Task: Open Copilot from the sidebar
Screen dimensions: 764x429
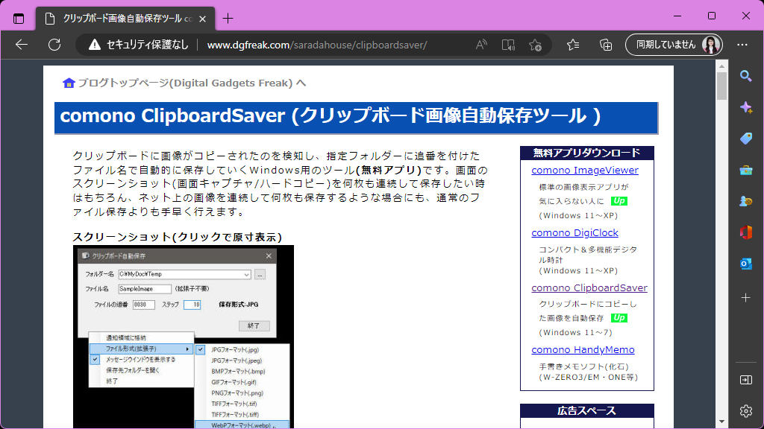Action: pyautogui.click(x=745, y=107)
